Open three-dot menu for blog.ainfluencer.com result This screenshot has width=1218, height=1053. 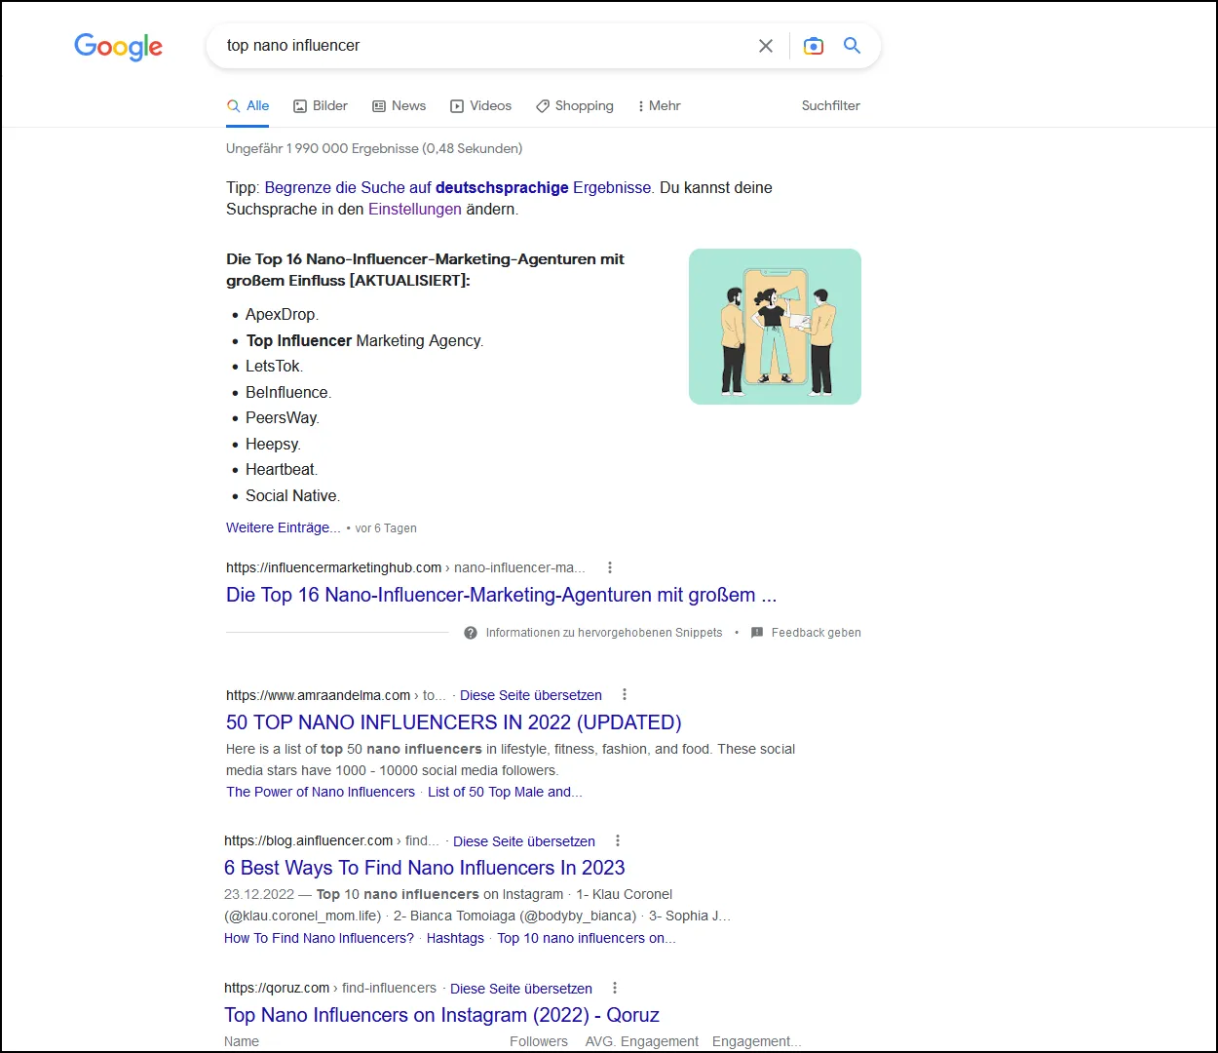coord(618,840)
